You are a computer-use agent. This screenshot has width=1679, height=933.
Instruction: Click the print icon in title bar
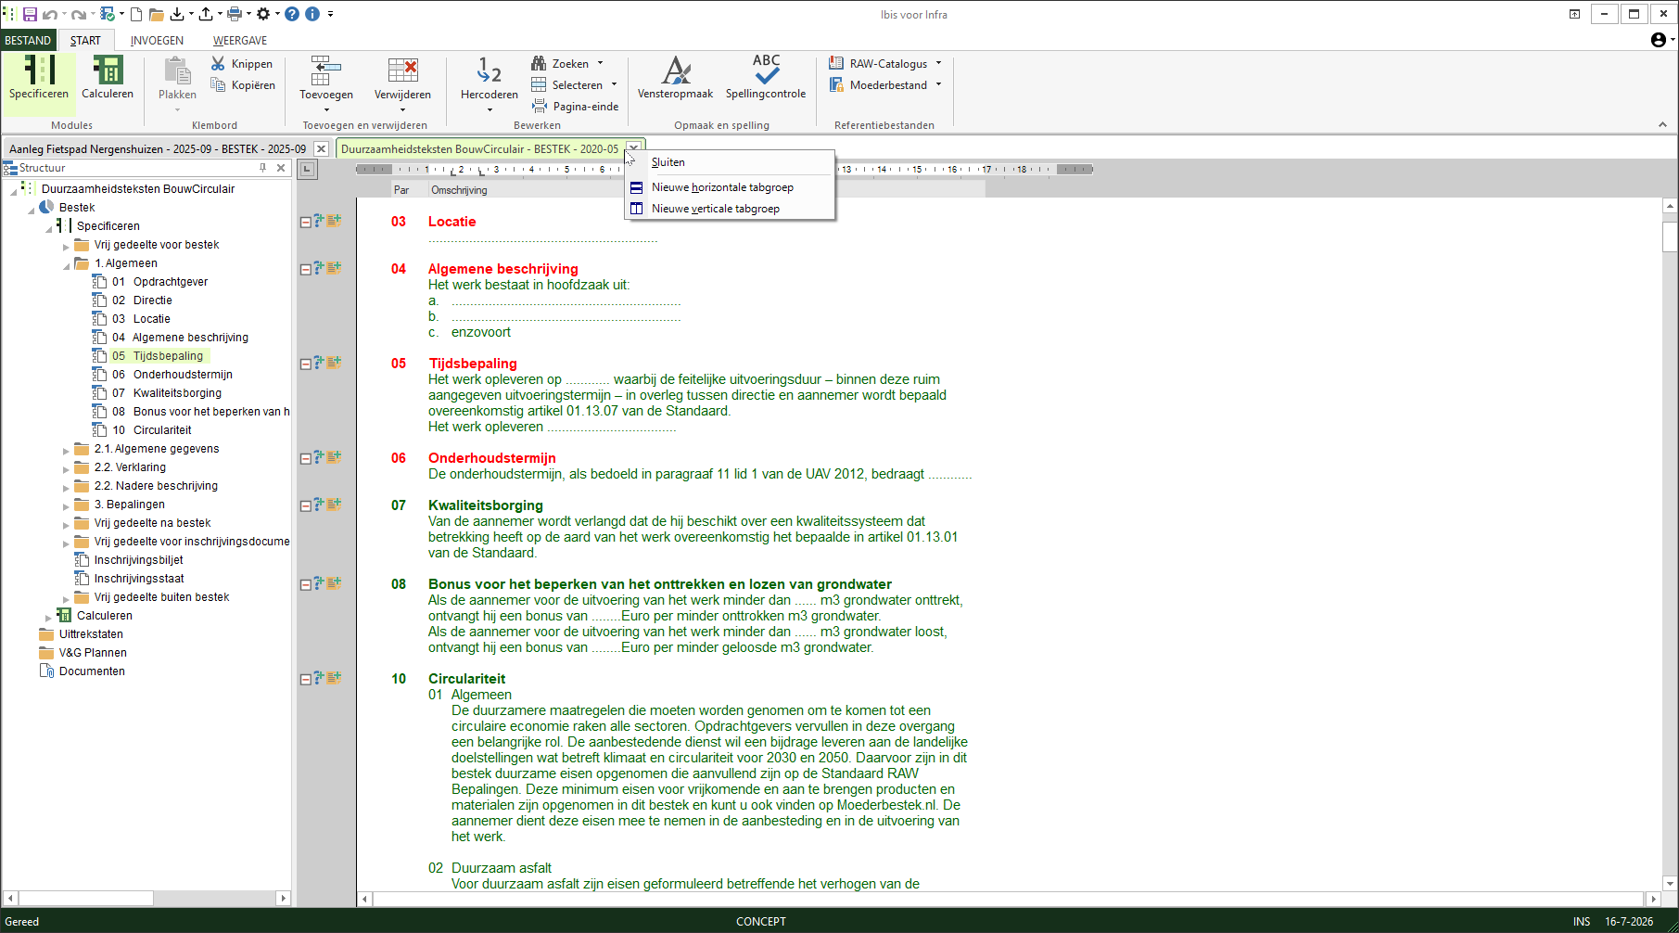[x=235, y=14]
